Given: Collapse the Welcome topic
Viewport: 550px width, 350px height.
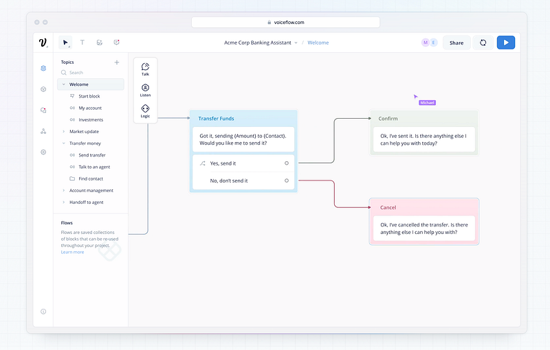Looking at the screenshot, I should [63, 84].
